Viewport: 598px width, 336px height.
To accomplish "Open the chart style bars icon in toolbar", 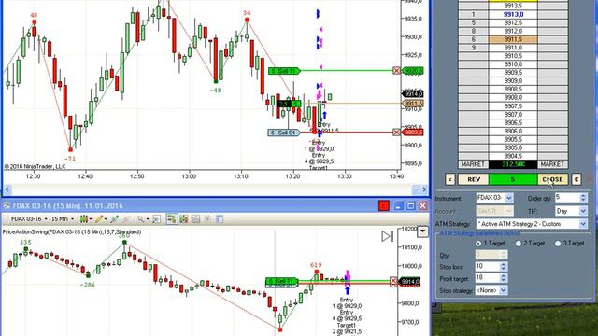I will [x=83, y=219].
